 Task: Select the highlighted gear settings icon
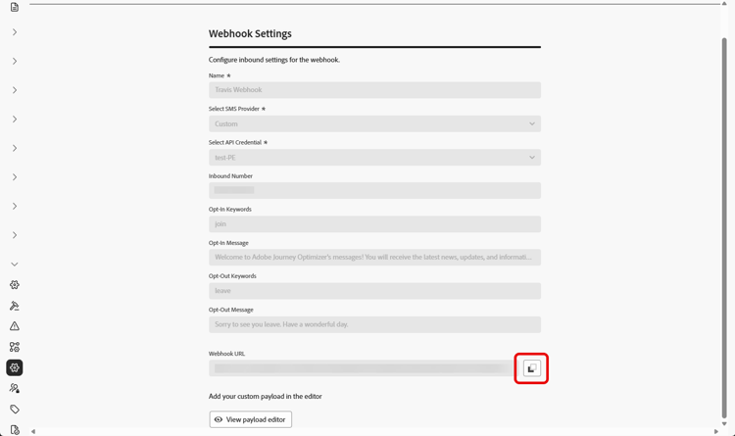pyautogui.click(x=15, y=367)
